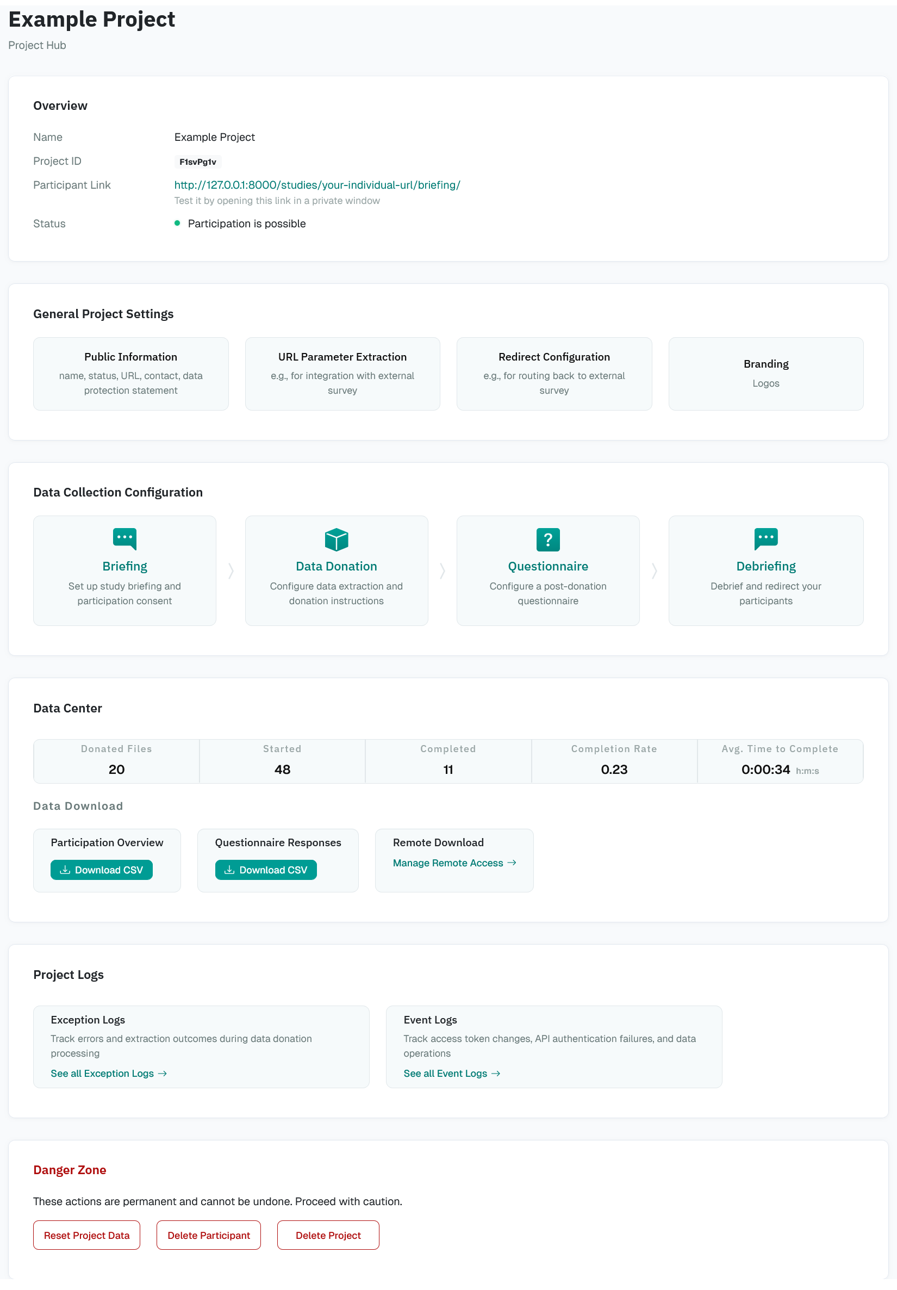
Task: Select the F1svPg1v project ID badge
Action: click(x=198, y=161)
